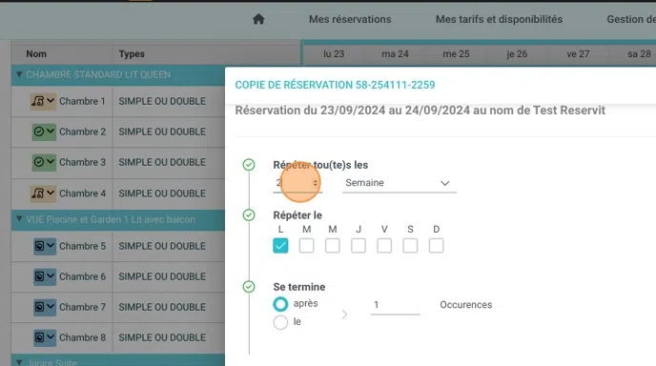Check the J (jeudi) checkbox
656x366 pixels.
pyautogui.click(x=359, y=246)
